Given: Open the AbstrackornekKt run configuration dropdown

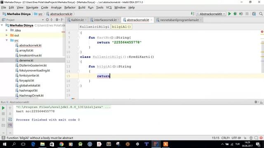Looking at the screenshot, I should click(211, 14).
